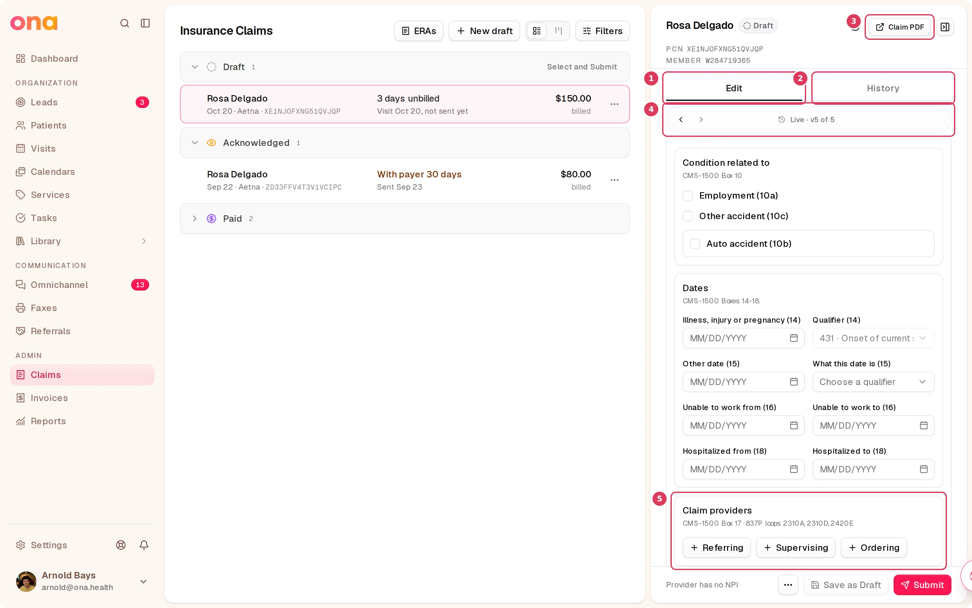Collapse the left sidebar panel icon
The width and height of the screenshot is (972, 608).
click(145, 23)
